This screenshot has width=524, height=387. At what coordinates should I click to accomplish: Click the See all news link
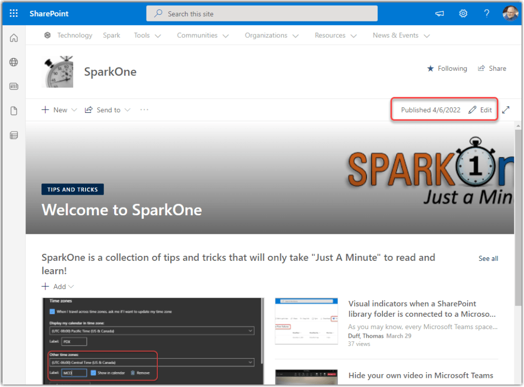click(x=488, y=258)
